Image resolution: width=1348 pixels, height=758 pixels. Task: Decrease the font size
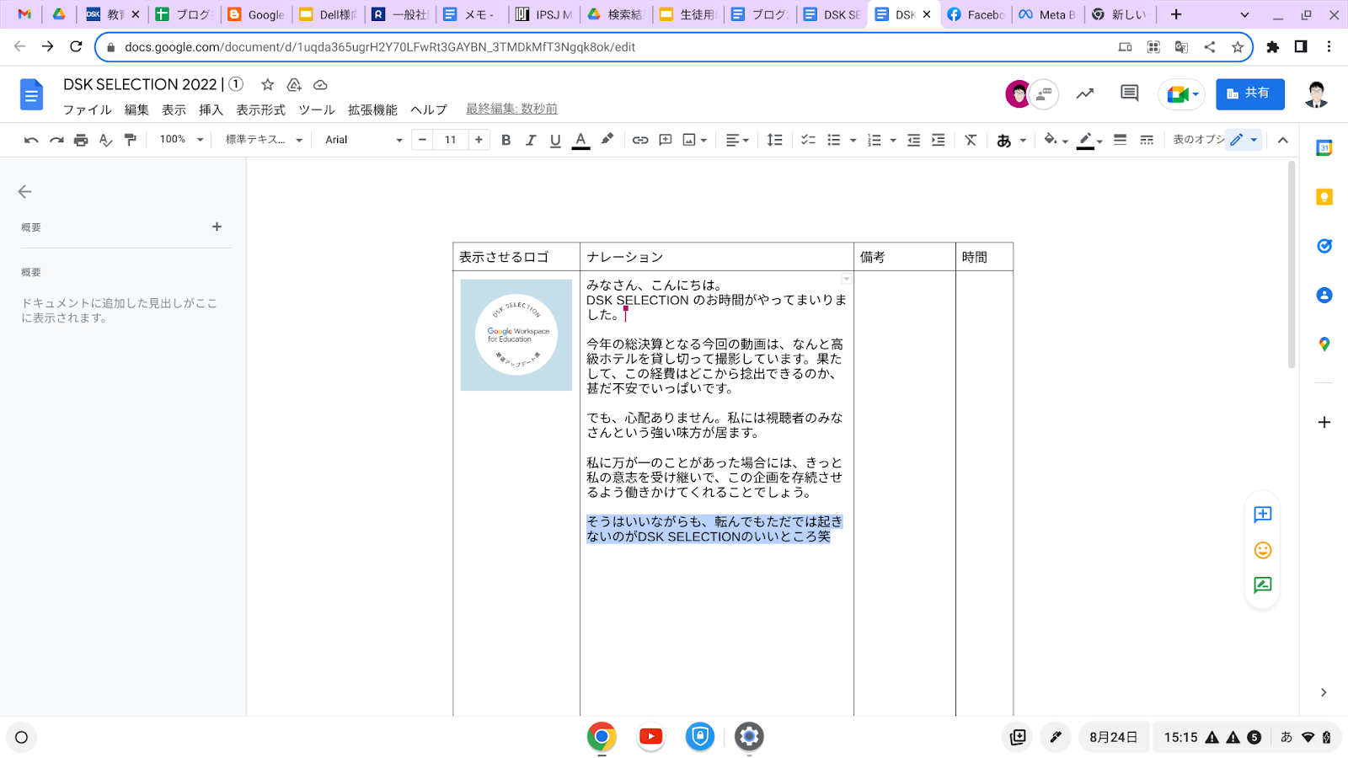click(423, 140)
